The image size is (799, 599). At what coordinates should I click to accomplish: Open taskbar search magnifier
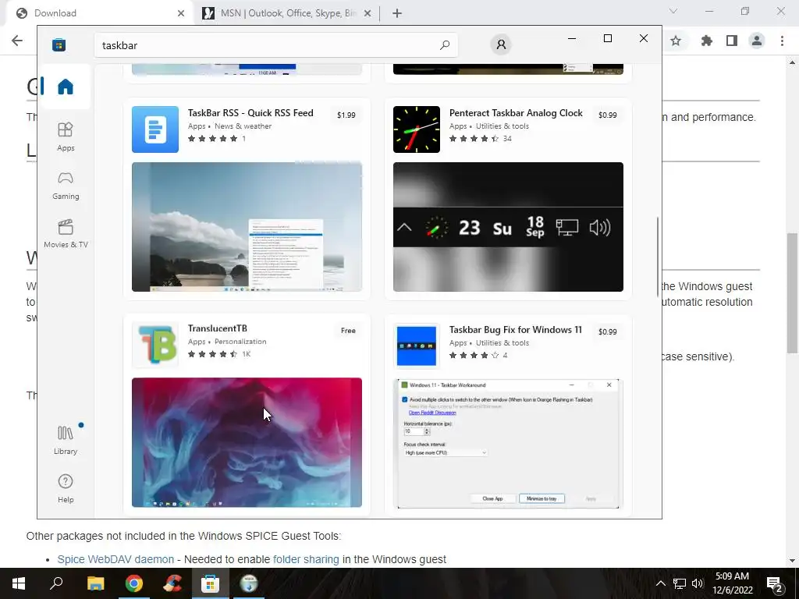[x=56, y=583]
